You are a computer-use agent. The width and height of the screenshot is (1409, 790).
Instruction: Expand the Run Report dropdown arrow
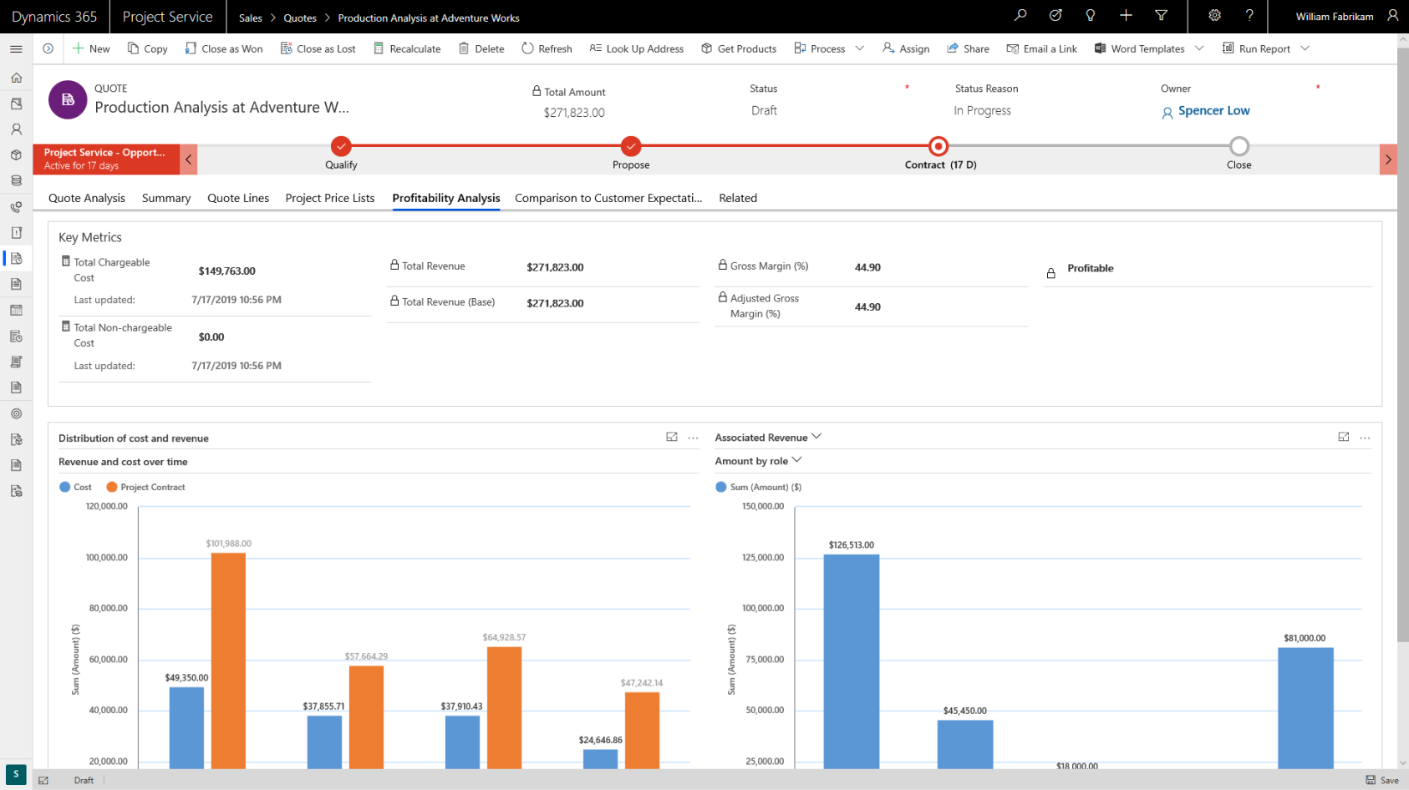coord(1305,48)
